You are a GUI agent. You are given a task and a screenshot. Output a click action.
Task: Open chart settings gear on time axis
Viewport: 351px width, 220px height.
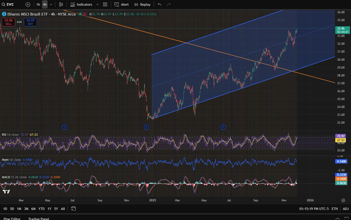pos(343,200)
